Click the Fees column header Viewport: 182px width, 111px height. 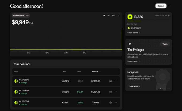(79, 72)
